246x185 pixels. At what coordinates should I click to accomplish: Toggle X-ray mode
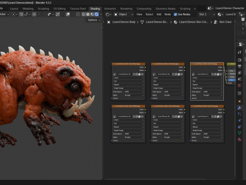[77, 14]
